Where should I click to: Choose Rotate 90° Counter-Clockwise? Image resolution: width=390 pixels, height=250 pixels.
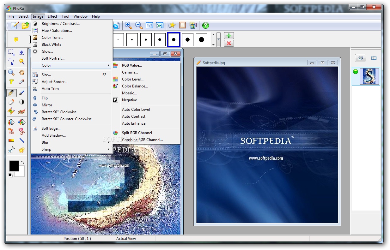click(x=71, y=119)
